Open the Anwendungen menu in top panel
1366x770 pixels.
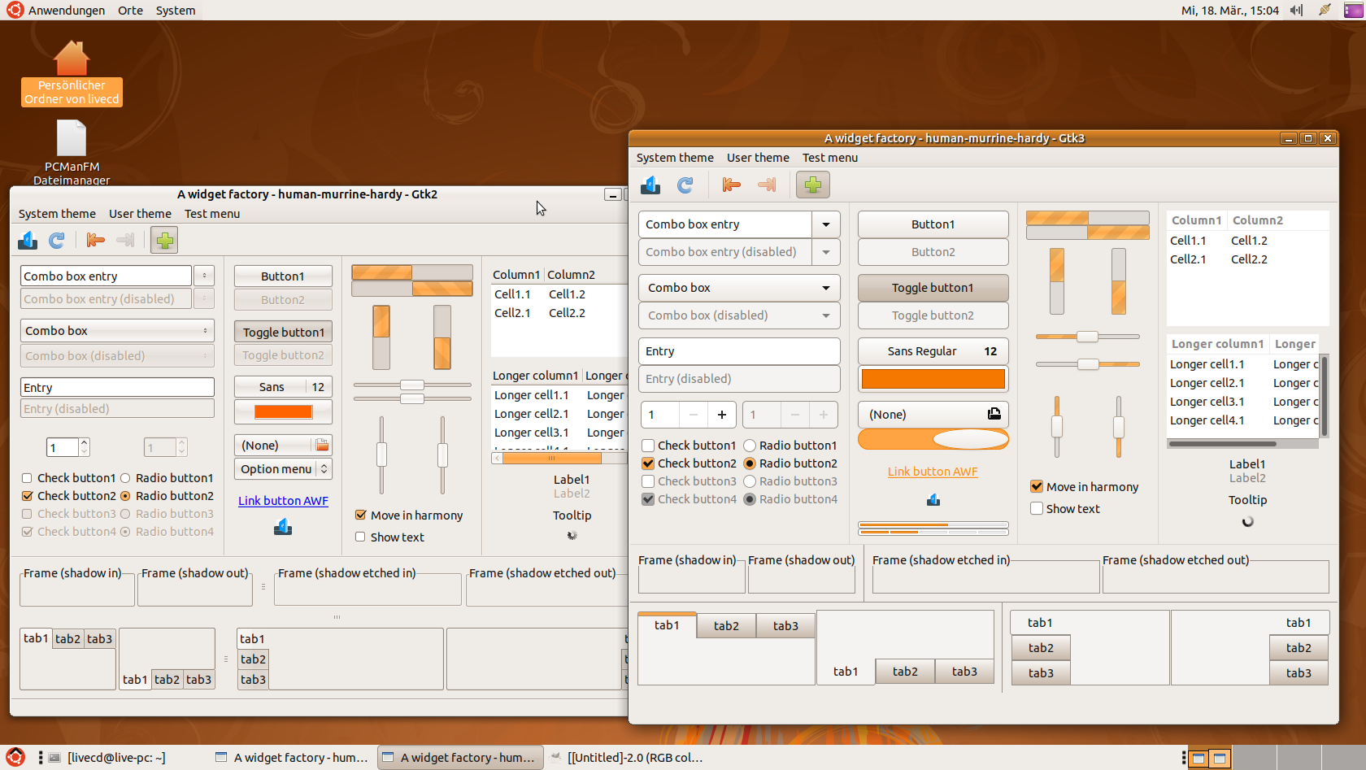pos(67,10)
